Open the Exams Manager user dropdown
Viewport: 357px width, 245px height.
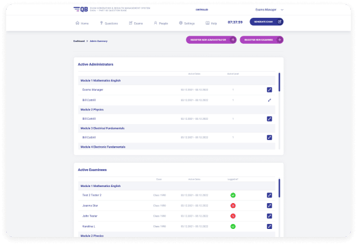click(269, 10)
